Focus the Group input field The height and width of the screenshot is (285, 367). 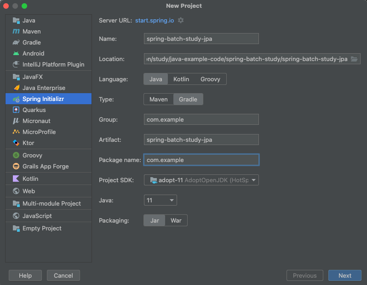pyautogui.click(x=201, y=119)
